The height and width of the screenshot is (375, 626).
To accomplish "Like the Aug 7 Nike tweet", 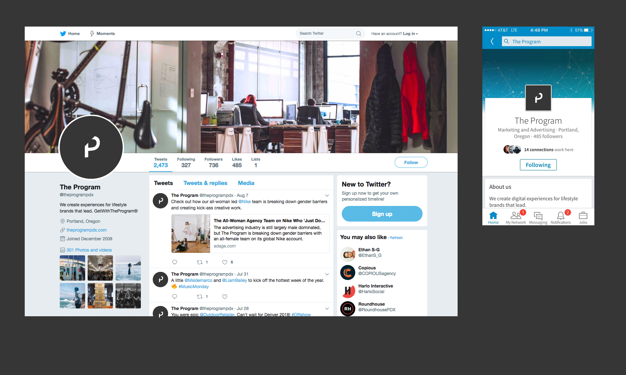I will (225, 262).
